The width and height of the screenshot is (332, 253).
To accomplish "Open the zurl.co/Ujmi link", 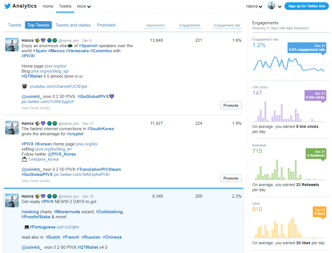I will (x=68, y=227).
